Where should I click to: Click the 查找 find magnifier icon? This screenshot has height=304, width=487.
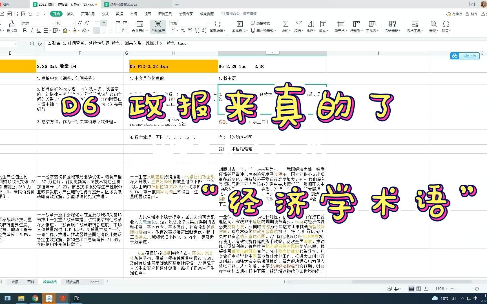point(433,24)
